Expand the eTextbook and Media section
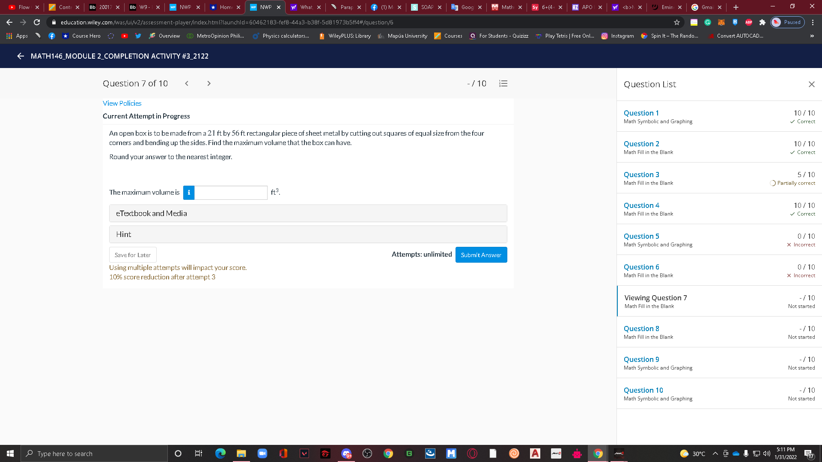Image resolution: width=822 pixels, height=462 pixels. coord(308,213)
